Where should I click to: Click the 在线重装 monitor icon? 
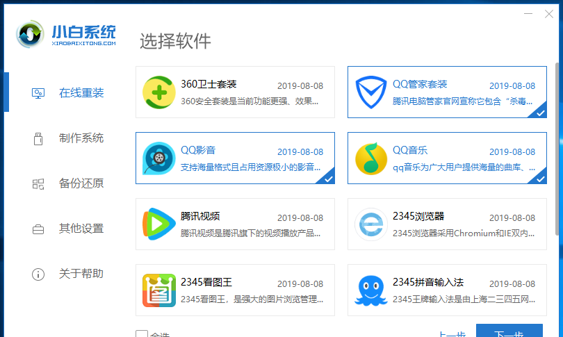38,93
